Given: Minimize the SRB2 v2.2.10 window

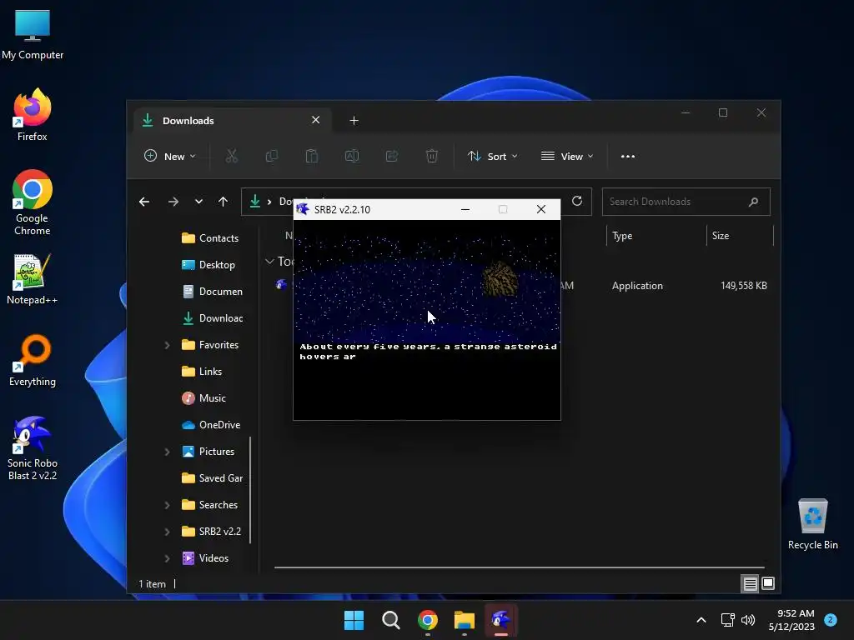Looking at the screenshot, I should click(x=465, y=209).
